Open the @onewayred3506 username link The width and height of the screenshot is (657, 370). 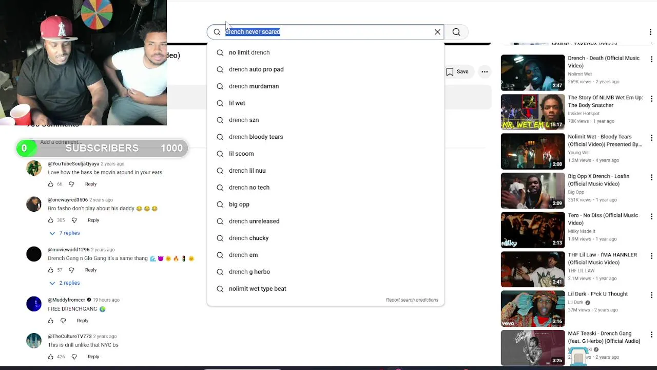pyautogui.click(x=68, y=200)
